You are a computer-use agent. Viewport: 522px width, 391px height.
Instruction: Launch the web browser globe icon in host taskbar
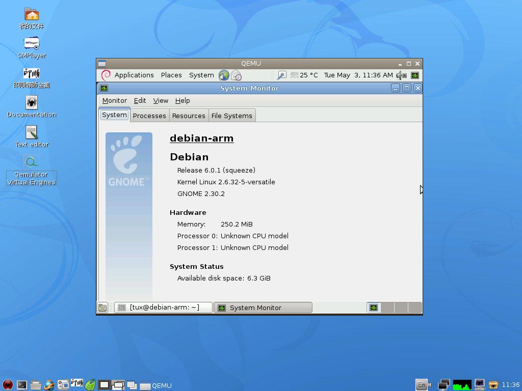[x=49, y=385]
